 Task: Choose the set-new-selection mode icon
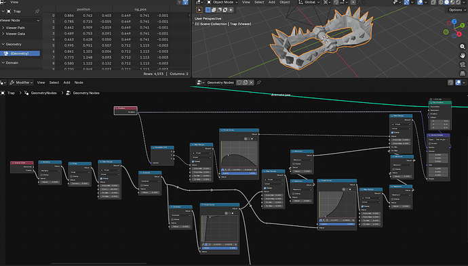[208, 10]
